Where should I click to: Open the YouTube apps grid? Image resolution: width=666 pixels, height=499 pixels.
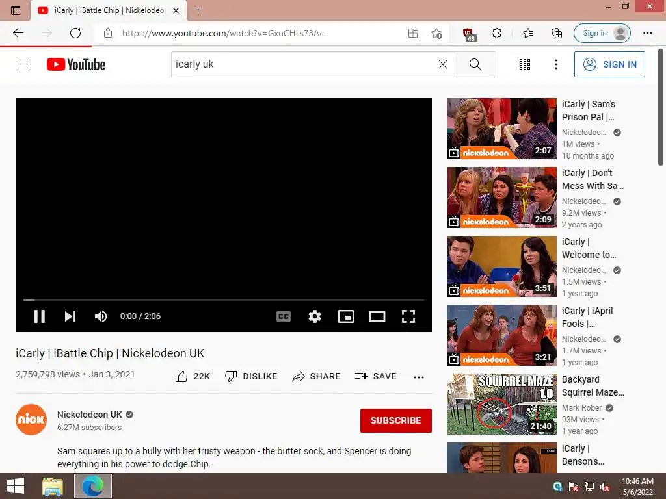[x=525, y=64]
